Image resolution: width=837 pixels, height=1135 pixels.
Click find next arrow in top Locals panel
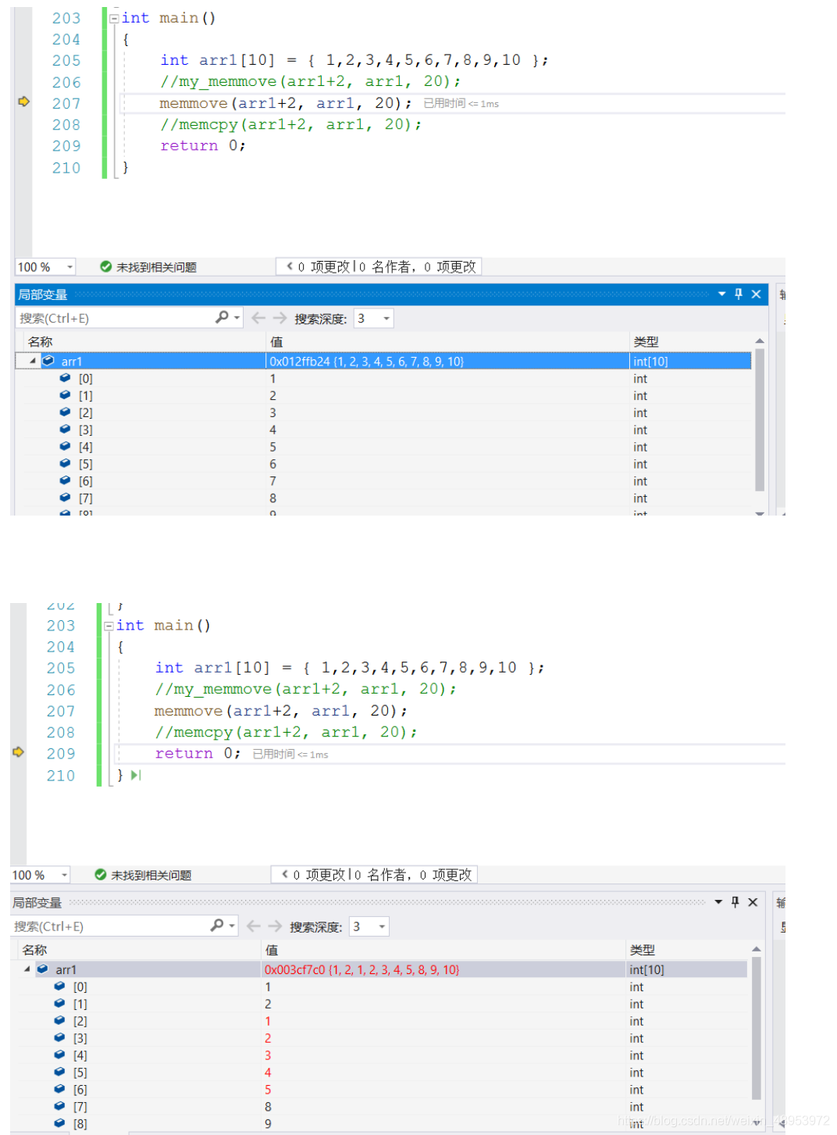(280, 318)
